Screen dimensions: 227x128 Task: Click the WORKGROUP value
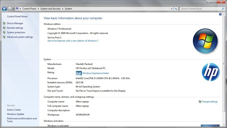[x=83, y=115]
